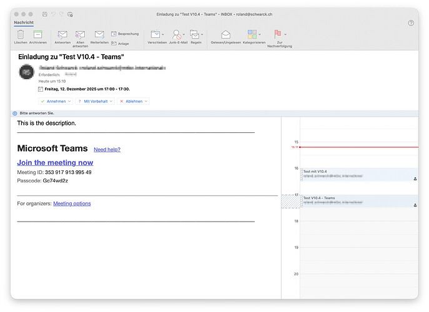Click the Passcode Gc74wd2z text
This screenshot has width=429, height=312.
(x=42, y=181)
